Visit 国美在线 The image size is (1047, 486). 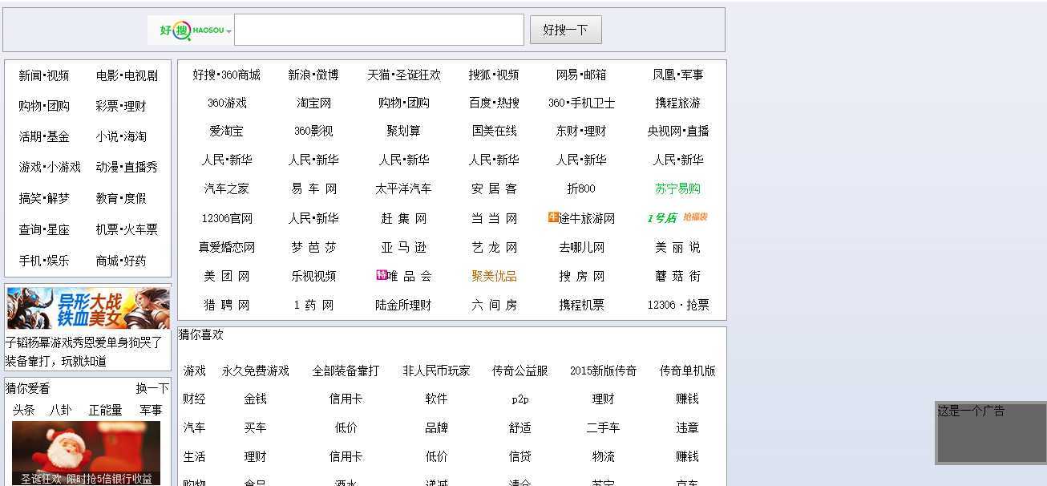494,131
